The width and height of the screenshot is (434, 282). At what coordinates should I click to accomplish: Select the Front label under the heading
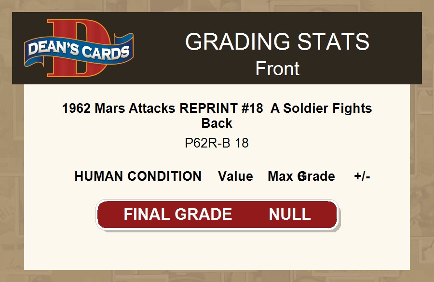277,68
